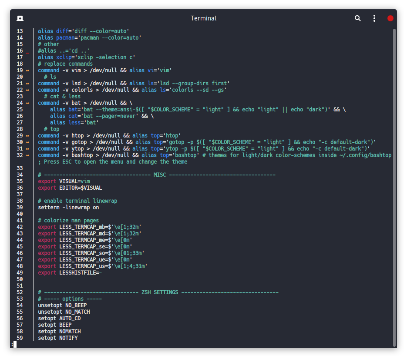Click the commented '#alias ..' line
The height and width of the screenshot is (359, 407).
[x=64, y=50]
